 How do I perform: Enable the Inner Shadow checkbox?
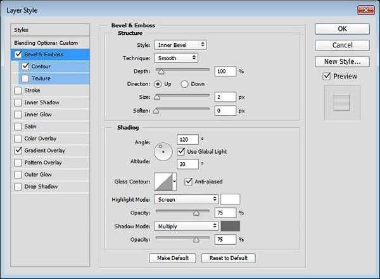18,102
